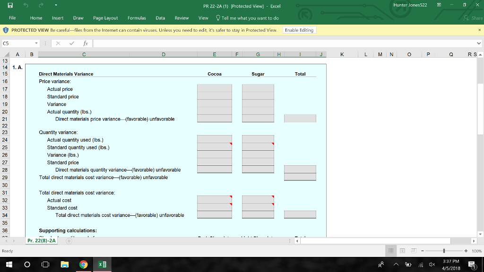This screenshot has height=272, width=484.
Task: Click the Select All corner triangle
Action: (x=7, y=55)
